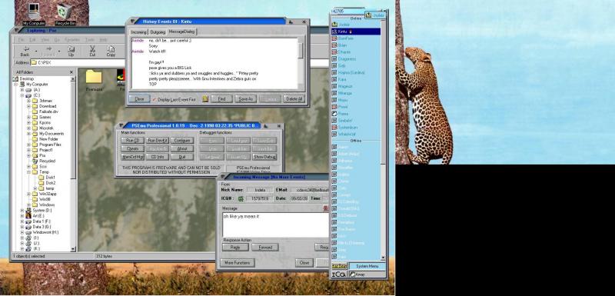Expand the Program Files folder node

pyautogui.click(x=28, y=145)
